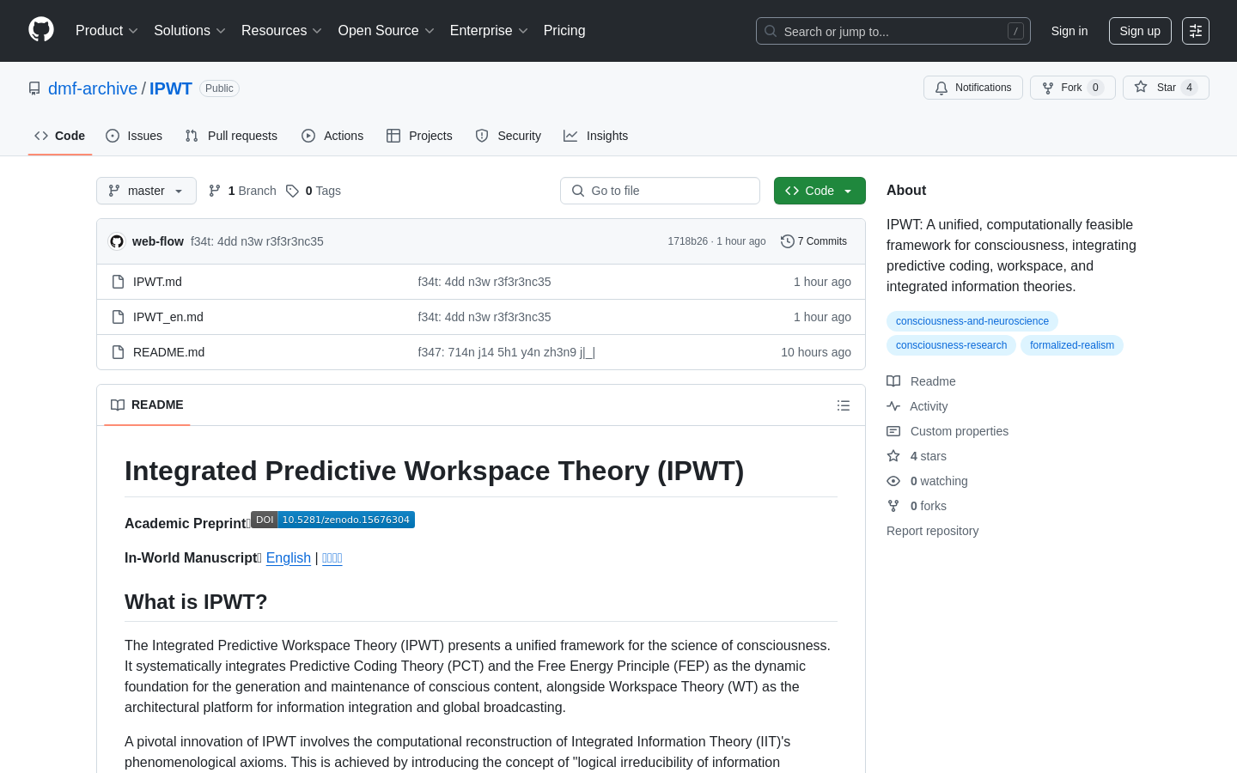Click the Sign up button

coord(1140,31)
